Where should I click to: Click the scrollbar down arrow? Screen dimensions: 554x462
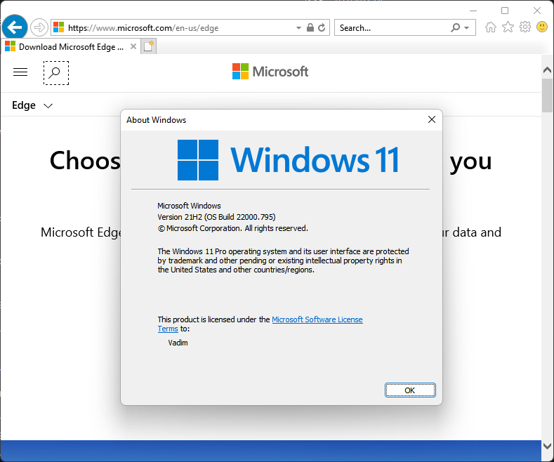click(547, 446)
